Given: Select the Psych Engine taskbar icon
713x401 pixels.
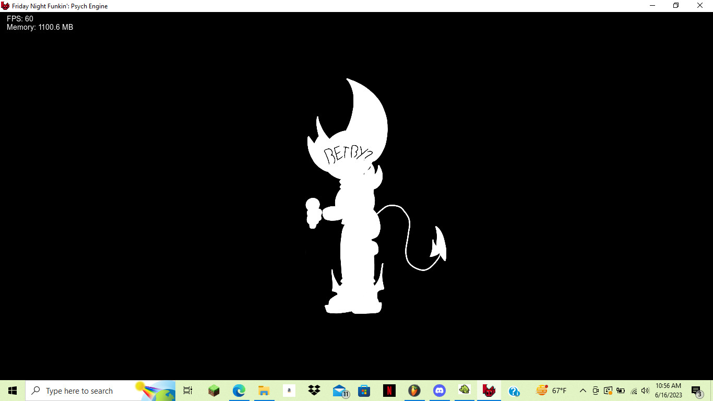Looking at the screenshot, I should [489, 391].
